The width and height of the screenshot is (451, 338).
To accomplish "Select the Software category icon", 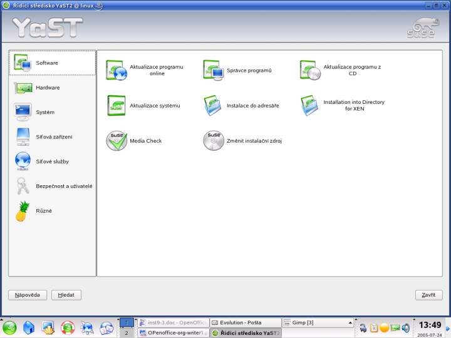I will pos(23,63).
